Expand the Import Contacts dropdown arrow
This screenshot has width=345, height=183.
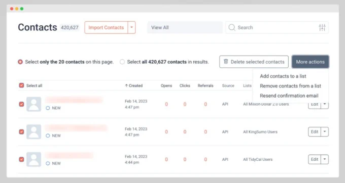click(x=131, y=27)
